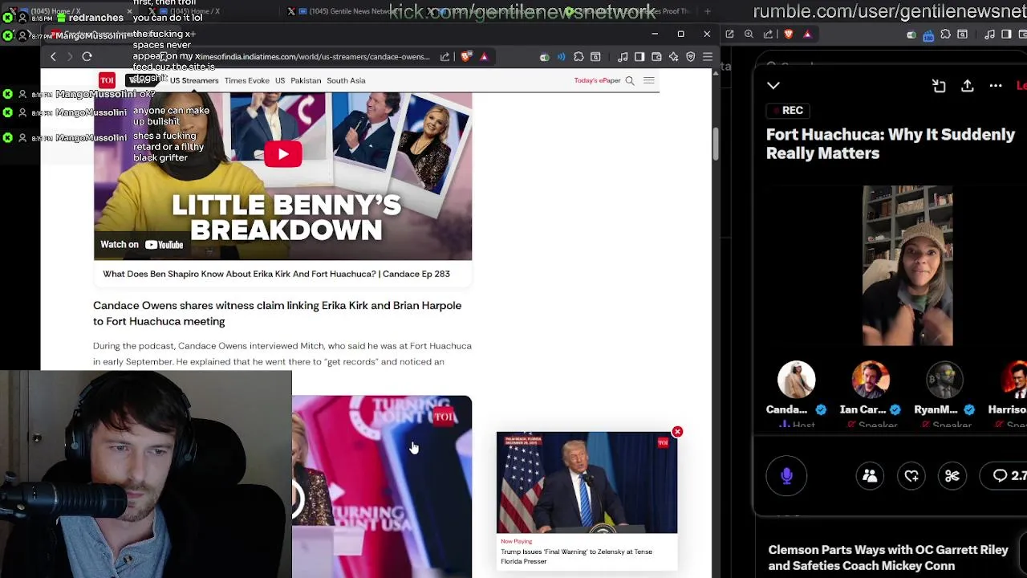This screenshot has height=578, width=1027.
Task: Open Today's ePaper link
Action: point(597,80)
